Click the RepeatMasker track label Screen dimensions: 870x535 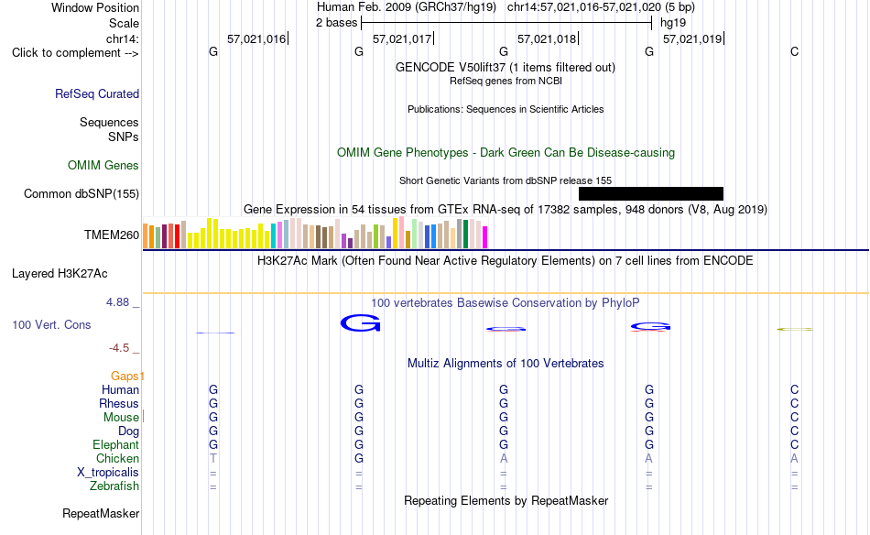pos(101,513)
